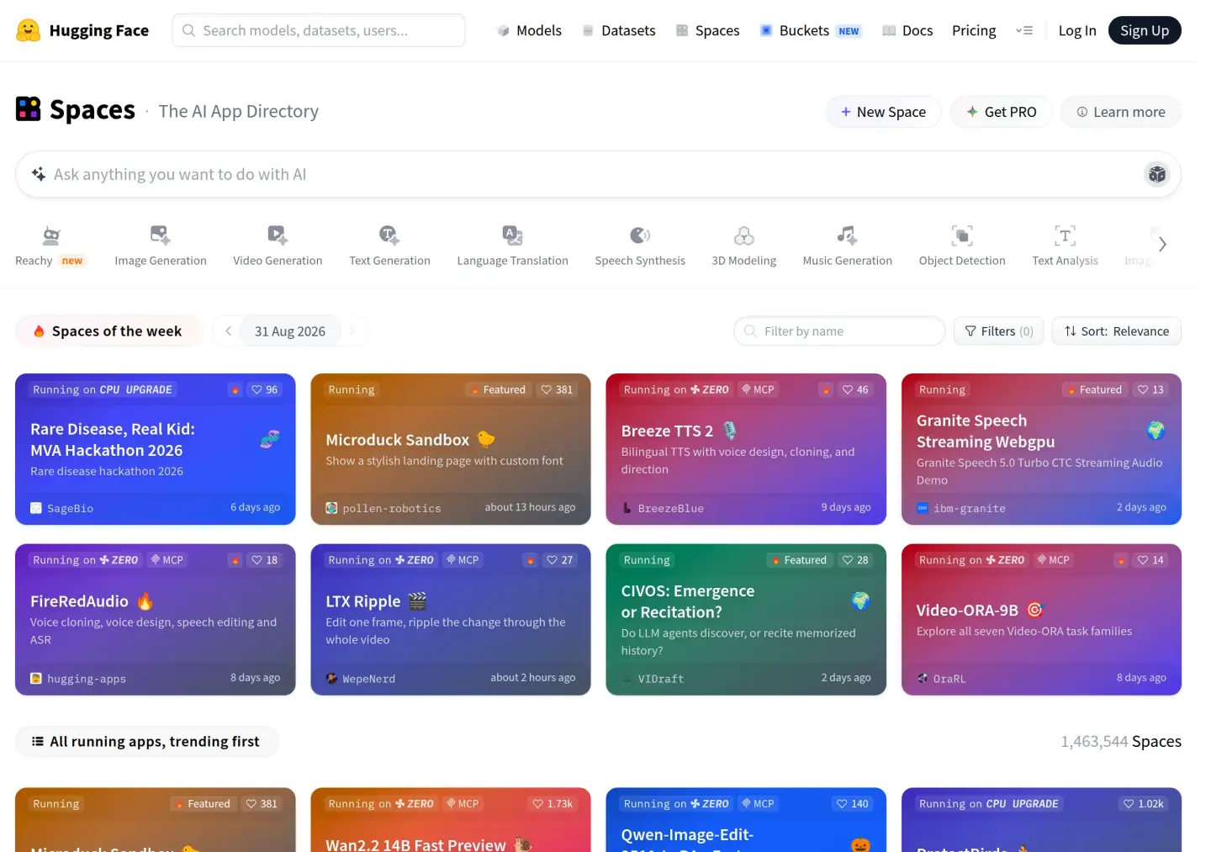
Task: Create a New Space
Action: point(883,112)
